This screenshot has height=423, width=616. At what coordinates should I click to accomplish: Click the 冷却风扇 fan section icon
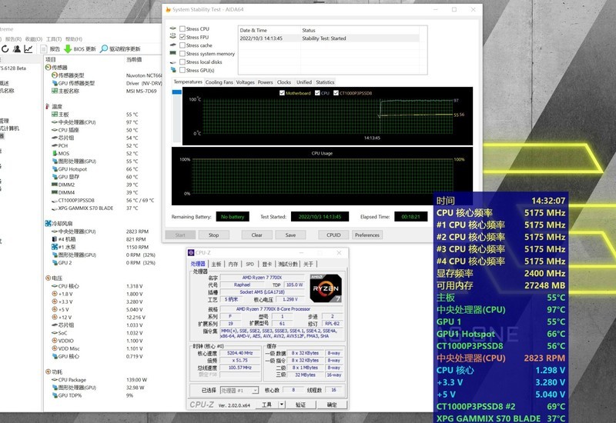point(48,223)
